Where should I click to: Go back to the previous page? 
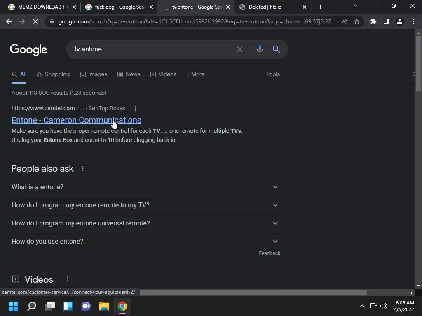(x=9, y=21)
